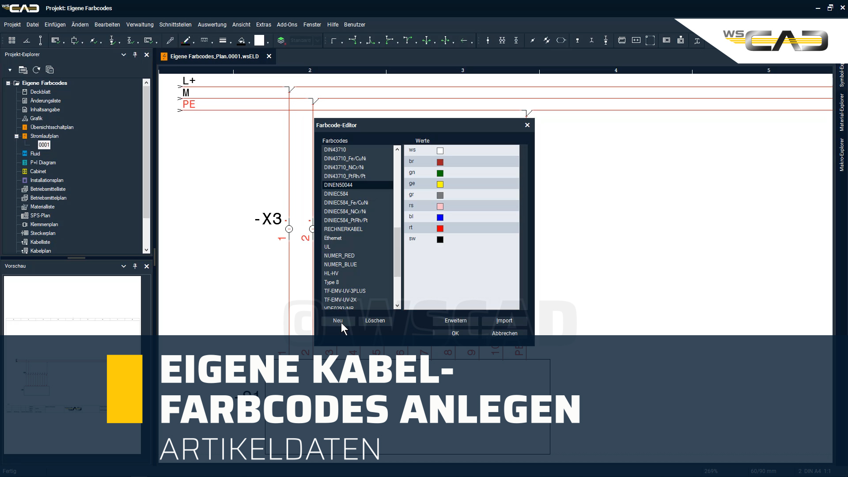
Task: Pin the Vorschau panel
Action: [x=135, y=266]
